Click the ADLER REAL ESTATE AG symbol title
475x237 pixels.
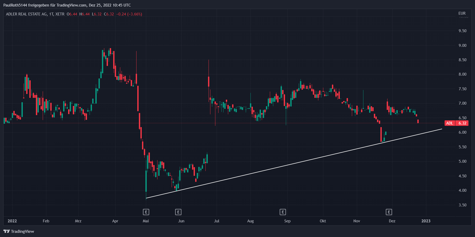coord(26,14)
